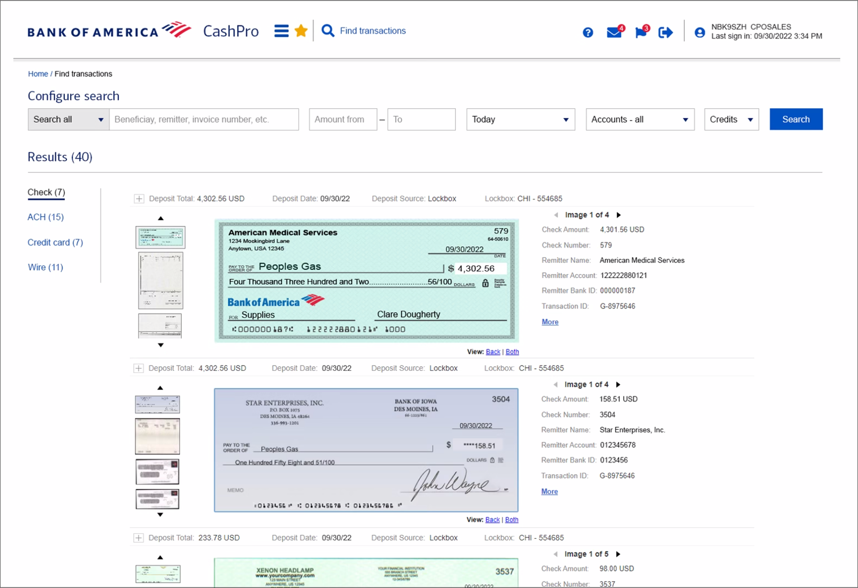
Task: Click the Results (40) heading
Action: coord(60,157)
